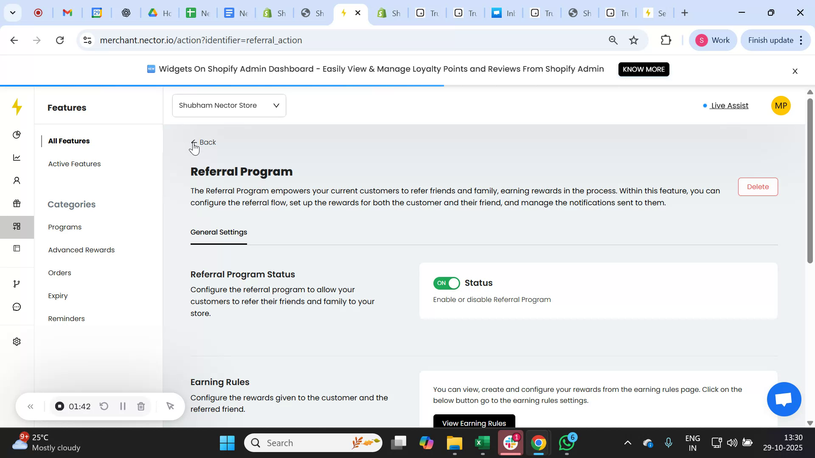Select Active Features in the menu
Screen dimensions: 815x458
(x=74, y=164)
